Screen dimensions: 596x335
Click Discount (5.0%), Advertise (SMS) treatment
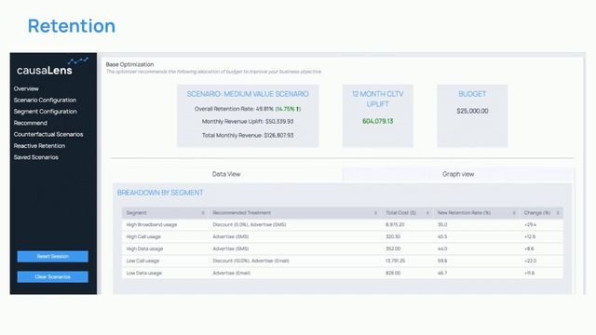250,225
